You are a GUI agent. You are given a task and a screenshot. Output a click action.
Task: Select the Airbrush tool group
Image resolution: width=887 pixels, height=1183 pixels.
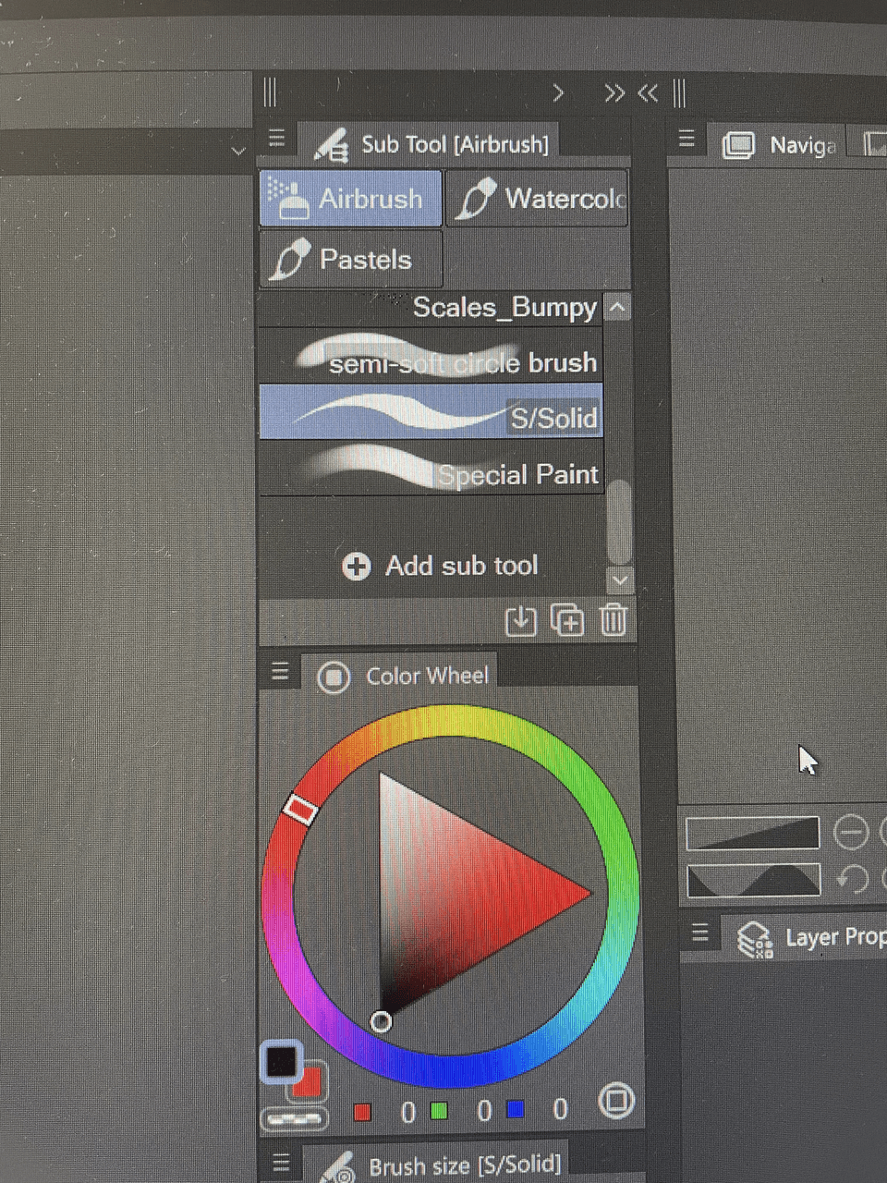[x=351, y=198]
